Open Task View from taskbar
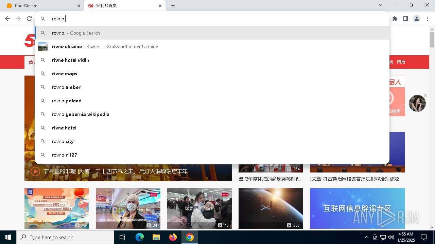Screen dimensions: 435x244 [x=122, y=237]
